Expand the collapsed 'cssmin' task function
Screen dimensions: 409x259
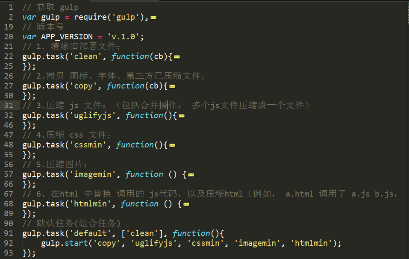(x=172, y=145)
